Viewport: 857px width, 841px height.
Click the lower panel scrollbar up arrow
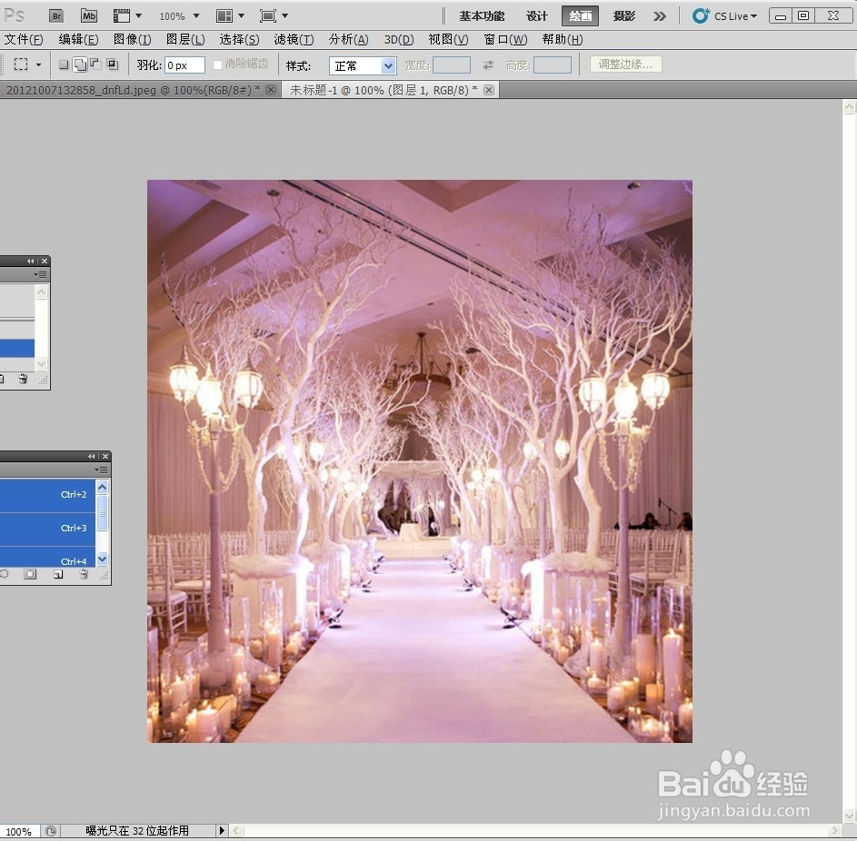point(102,487)
